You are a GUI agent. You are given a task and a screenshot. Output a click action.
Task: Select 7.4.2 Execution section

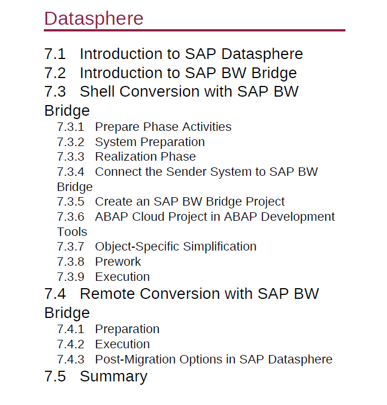click(x=103, y=344)
